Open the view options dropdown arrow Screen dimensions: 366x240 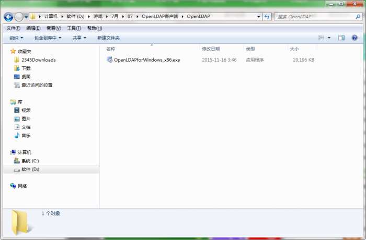[x=329, y=38]
